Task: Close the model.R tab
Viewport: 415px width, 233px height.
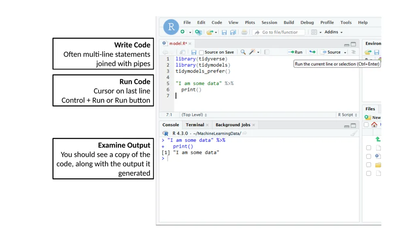Action: coord(190,44)
